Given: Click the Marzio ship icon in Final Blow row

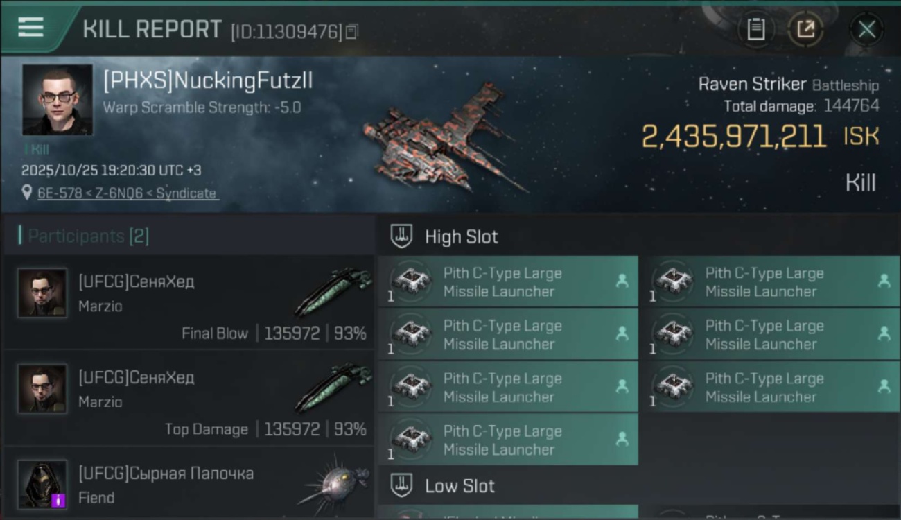Looking at the screenshot, I should coord(333,291).
